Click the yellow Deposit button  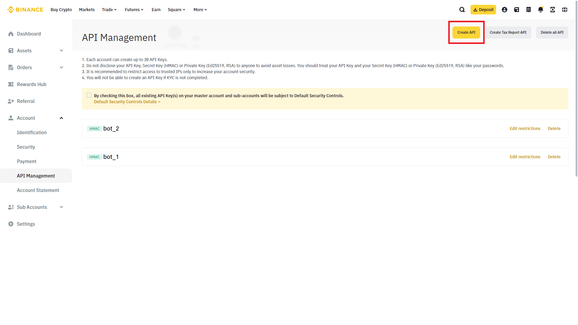tap(483, 10)
